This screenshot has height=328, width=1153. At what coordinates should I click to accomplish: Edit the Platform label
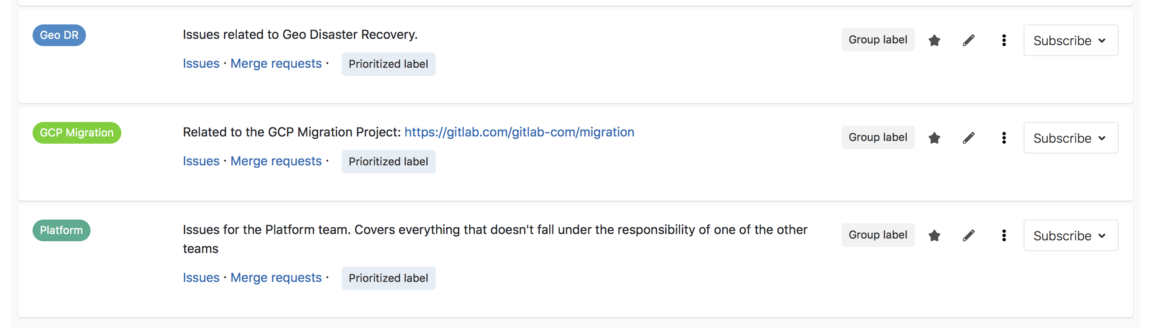pos(968,235)
